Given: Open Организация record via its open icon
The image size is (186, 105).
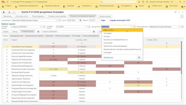Looking at the screenshot, I should (60, 20).
